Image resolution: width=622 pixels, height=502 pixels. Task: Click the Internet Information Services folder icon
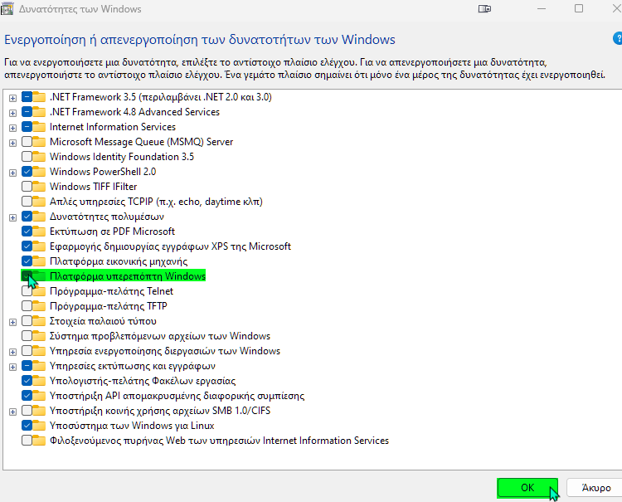38,127
